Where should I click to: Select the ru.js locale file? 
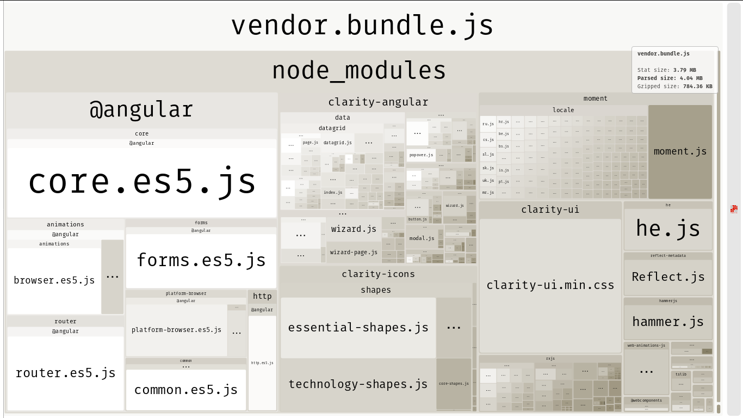coord(488,124)
